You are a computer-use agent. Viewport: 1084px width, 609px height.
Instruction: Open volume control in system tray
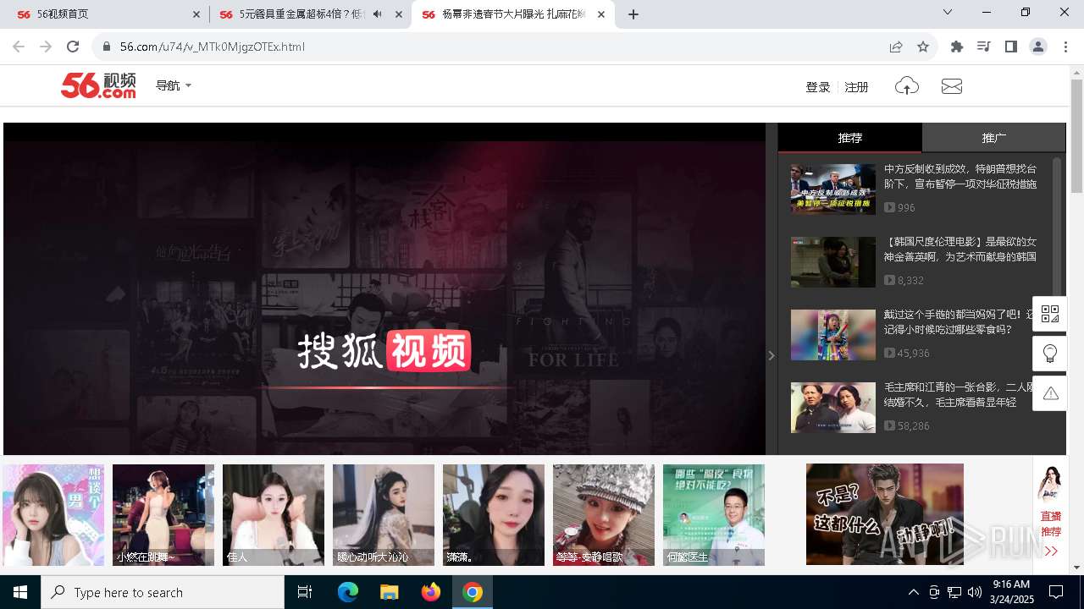pos(975,592)
